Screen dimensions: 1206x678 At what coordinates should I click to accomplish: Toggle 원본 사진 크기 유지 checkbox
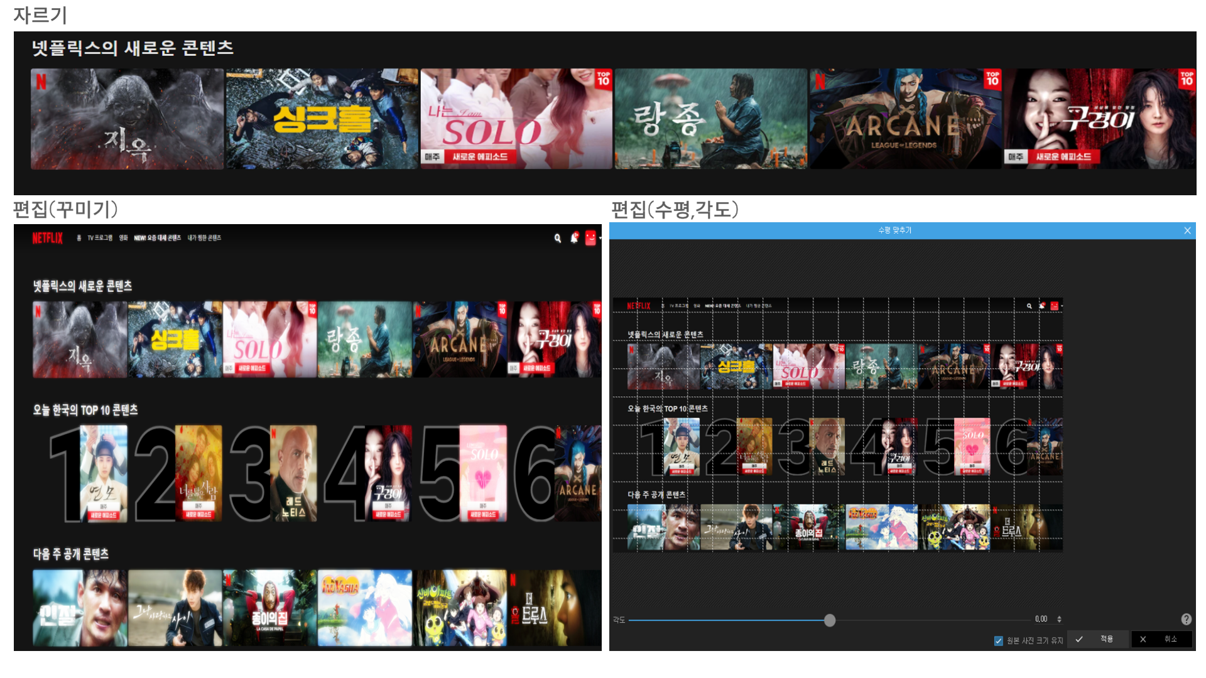coord(999,640)
